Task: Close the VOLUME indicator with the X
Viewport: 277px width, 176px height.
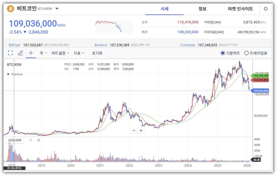Action: [38, 140]
